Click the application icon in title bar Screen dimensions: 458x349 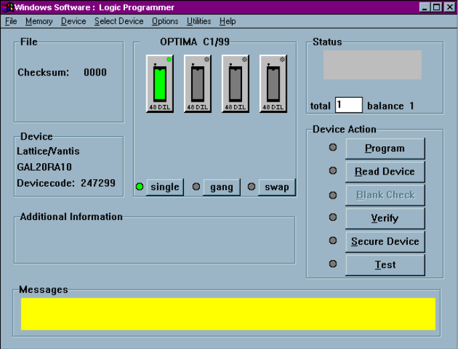coord(9,7)
